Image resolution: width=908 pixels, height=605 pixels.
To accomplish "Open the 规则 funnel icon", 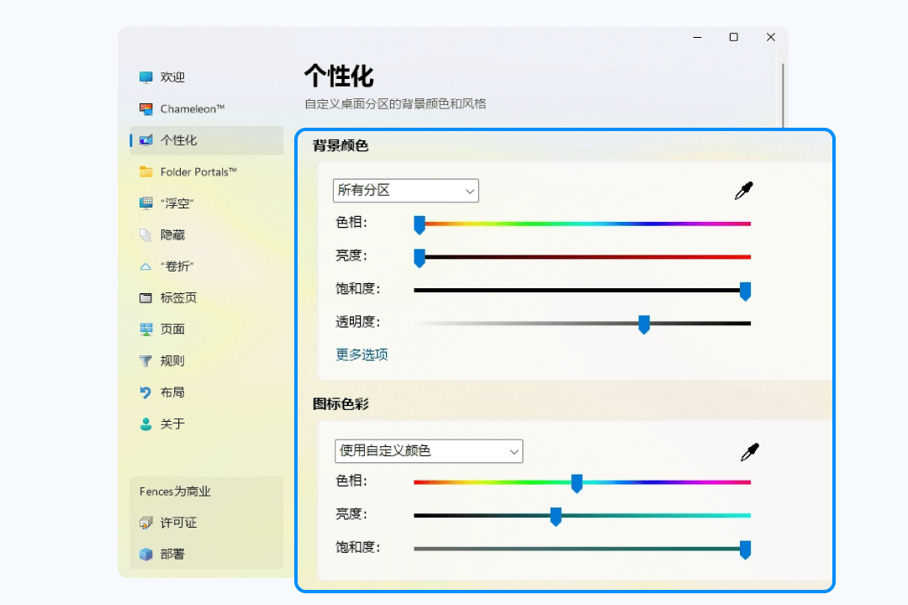I will (146, 361).
